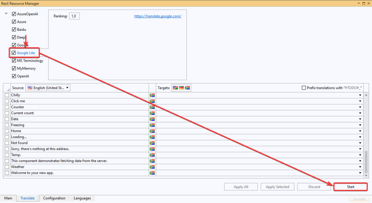Enable Prefix translations with #TODO#_ option

tap(304, 88)
